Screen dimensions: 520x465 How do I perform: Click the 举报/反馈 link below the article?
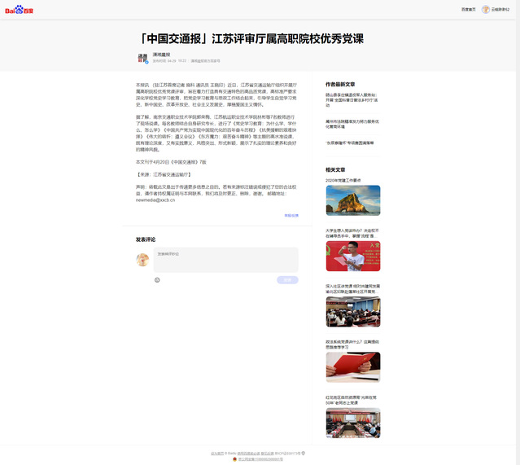(x=291, y=216)
